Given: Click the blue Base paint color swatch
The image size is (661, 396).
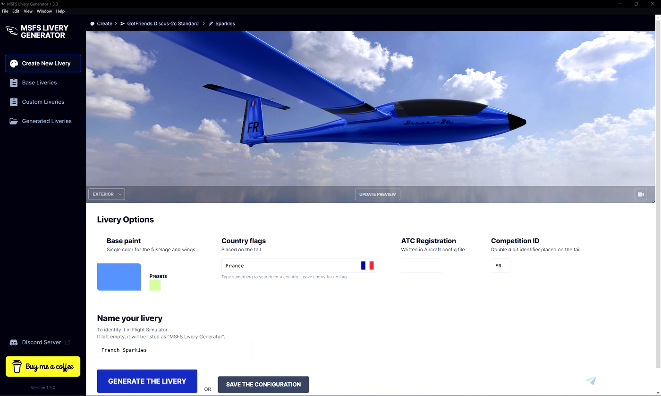Looking at the screenshot, I should [119, 277].
